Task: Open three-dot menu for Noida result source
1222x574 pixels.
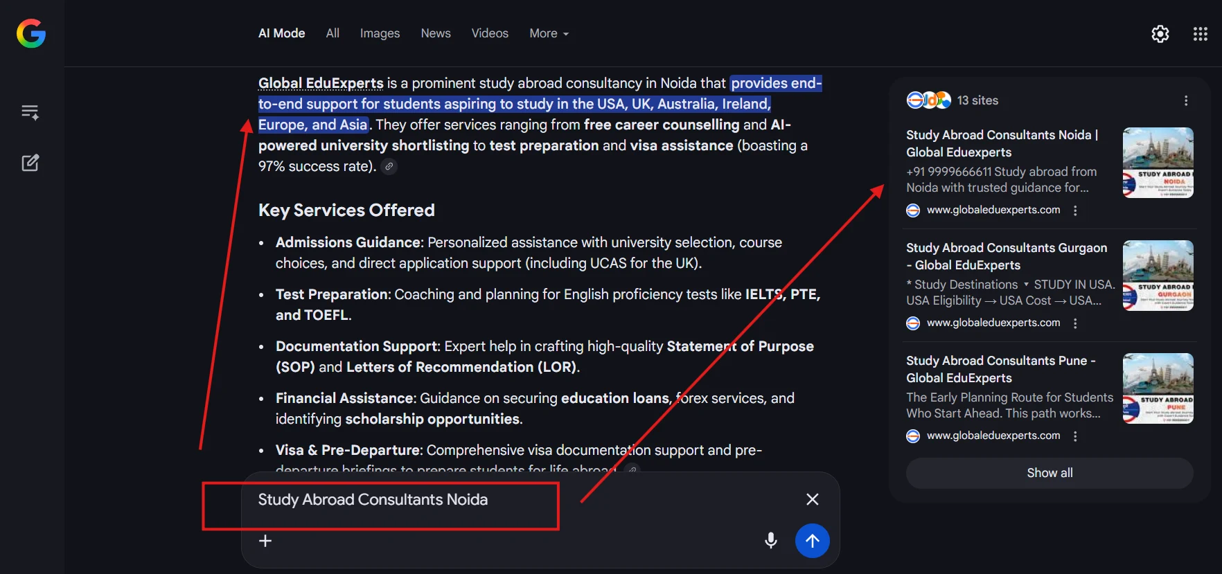Action: (x=1075, y=210)
